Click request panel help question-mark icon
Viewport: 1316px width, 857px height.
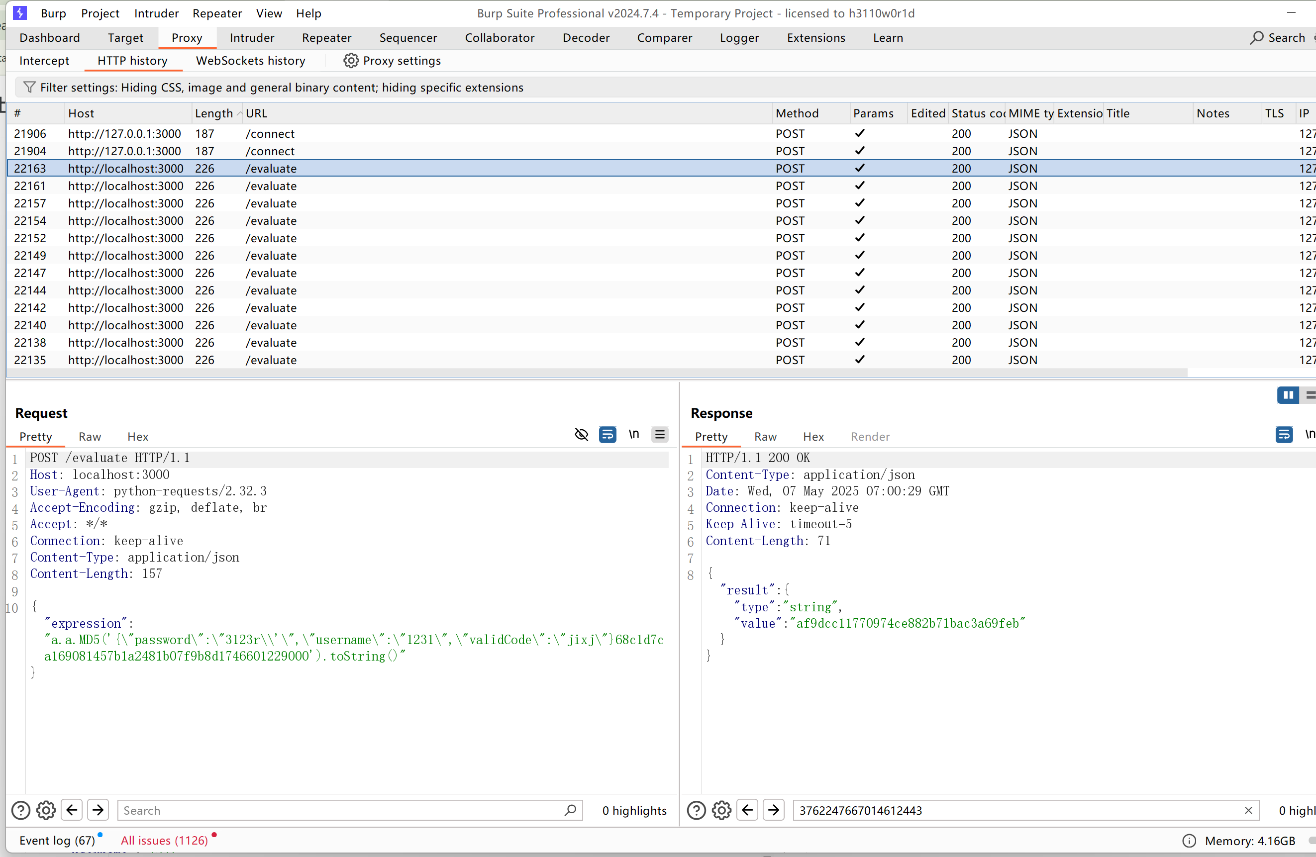[x=21, y=811]
